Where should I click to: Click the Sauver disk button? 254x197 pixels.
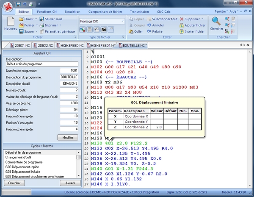click(x=27, y=31)
